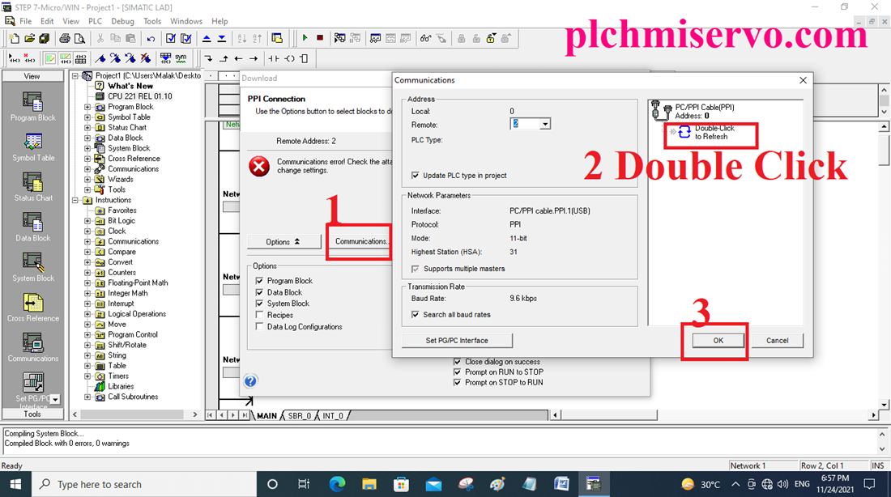
Task: Click the Print toolbar icon
Action: click(65, 39)
